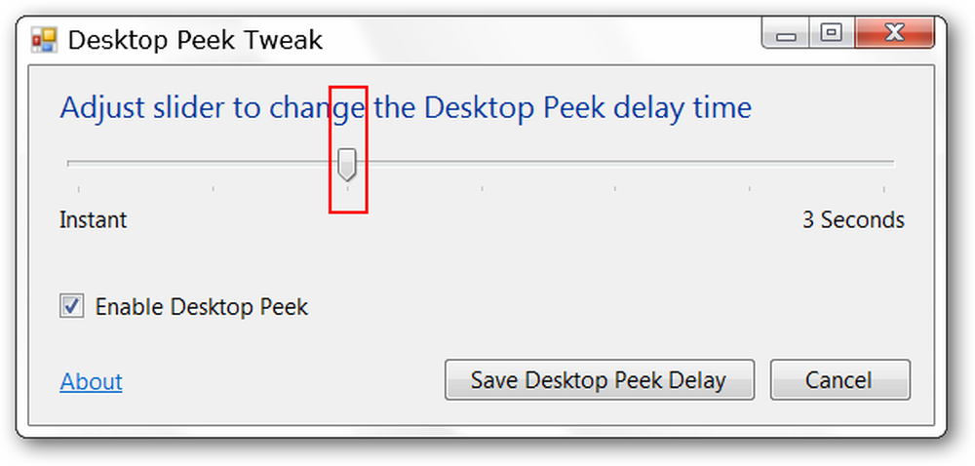Viewport: 975px width, 466px height.
Task: Click the Instant label under the slider
Action: click(x=94, y=220)
